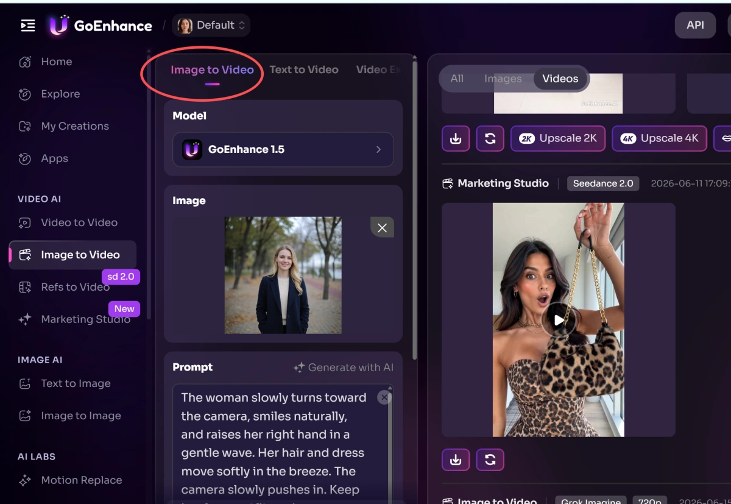Click the Grok Imagine tag
Viewport: 731px width, 504px height.
point(591,501)
